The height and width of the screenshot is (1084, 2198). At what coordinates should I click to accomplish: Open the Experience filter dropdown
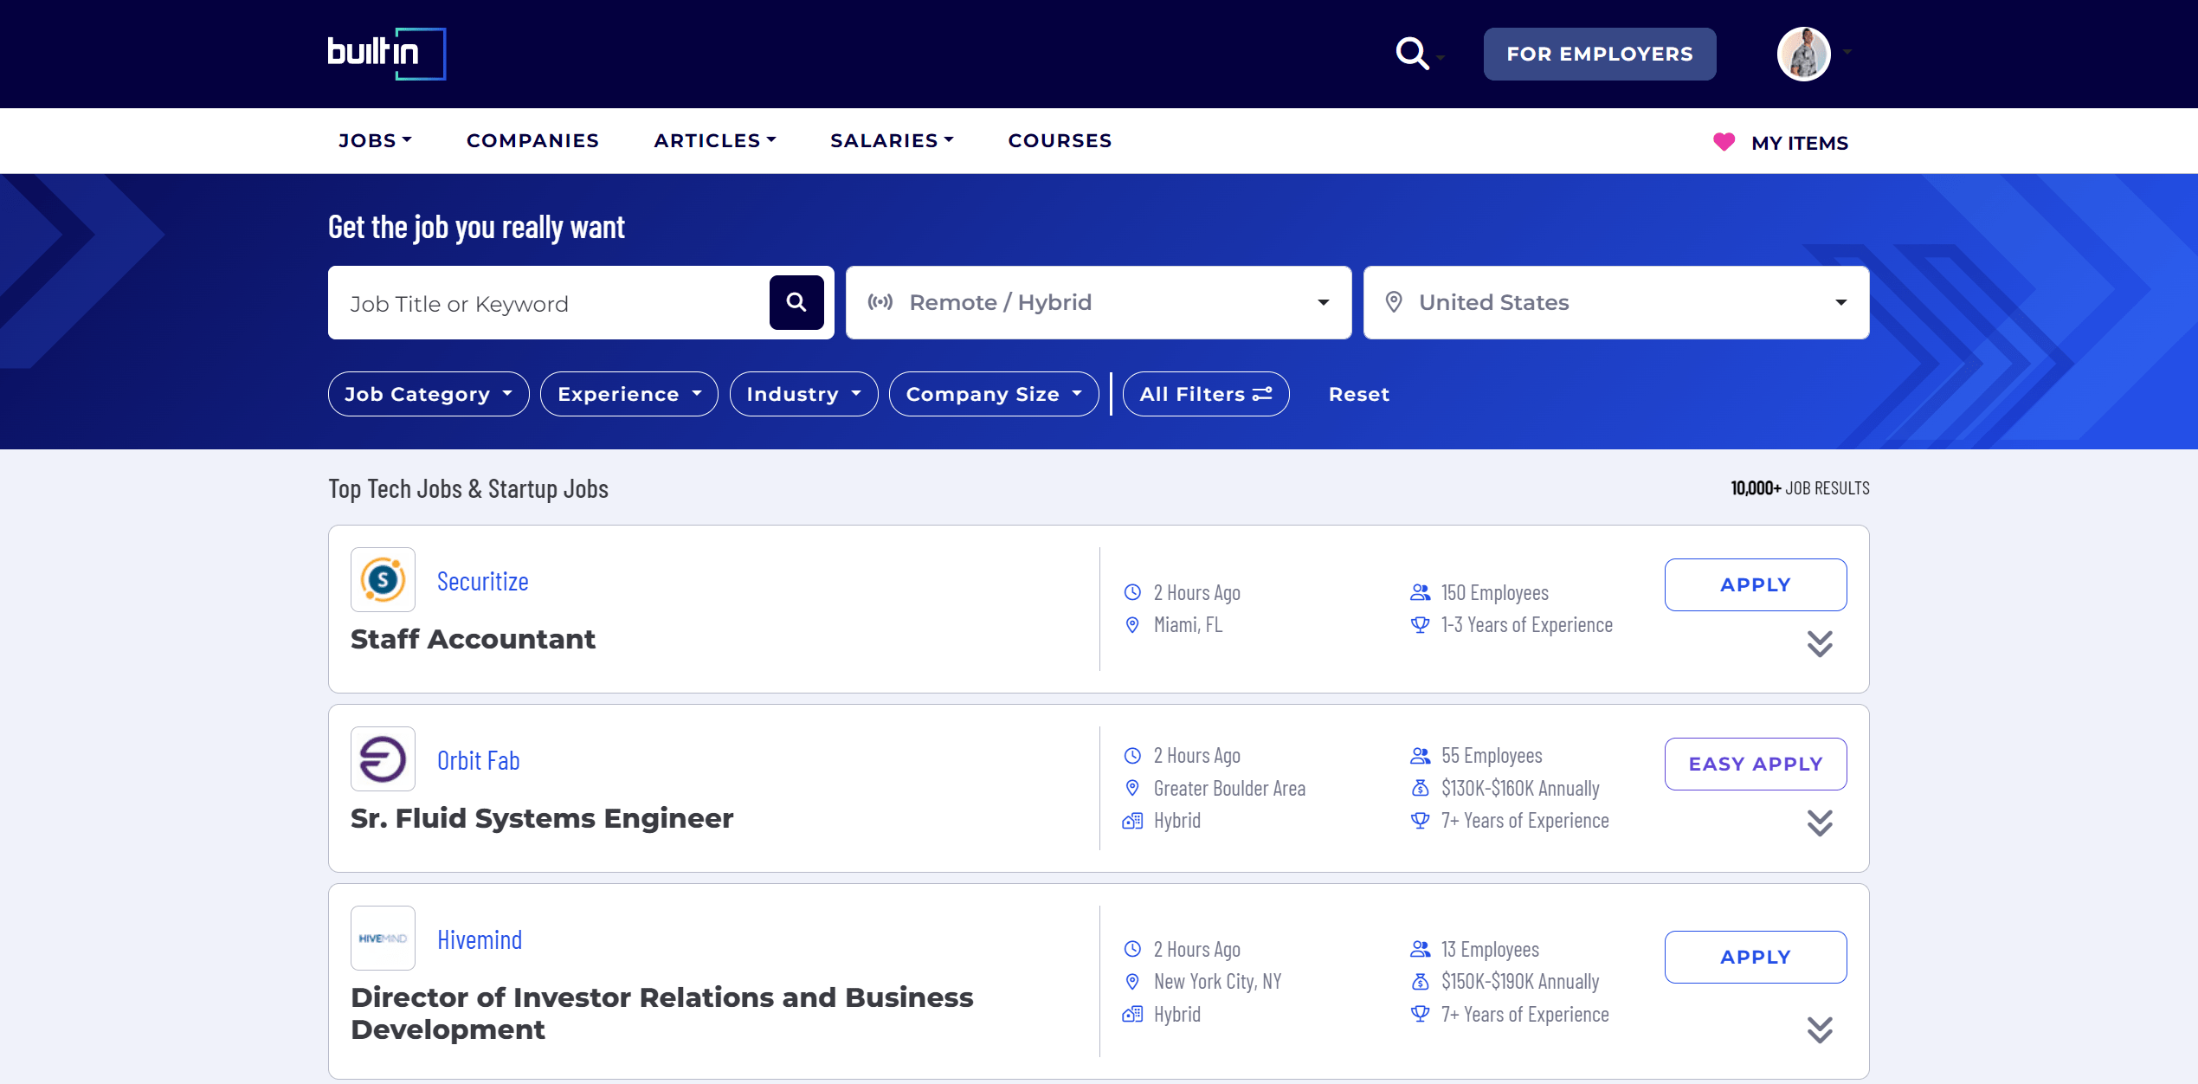(x=628, y=394)
